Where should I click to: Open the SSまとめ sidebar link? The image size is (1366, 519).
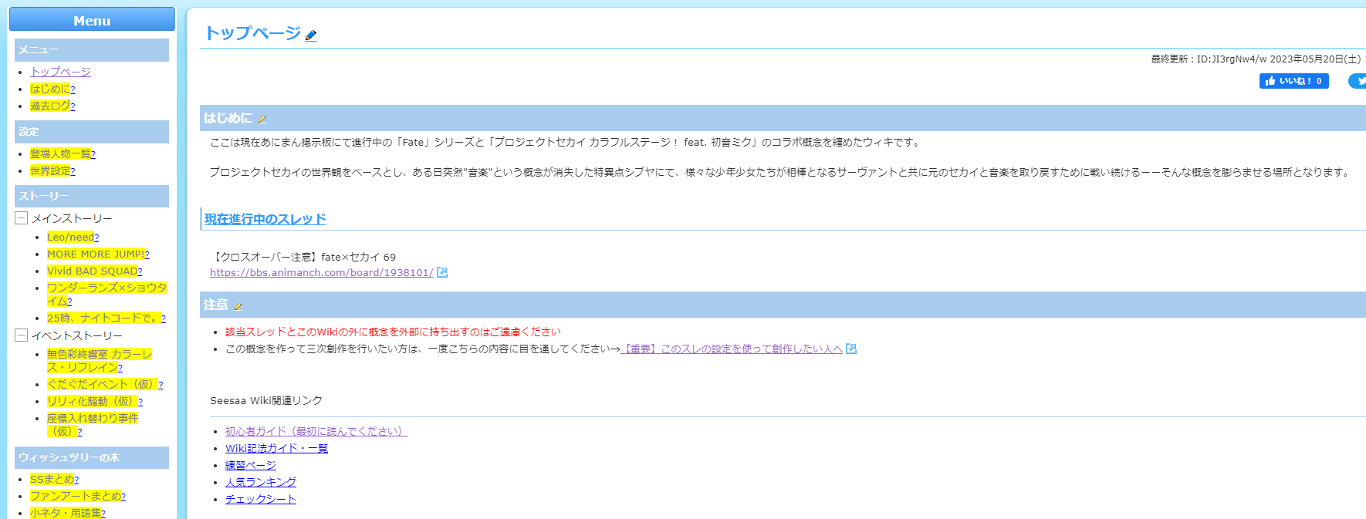52,479
